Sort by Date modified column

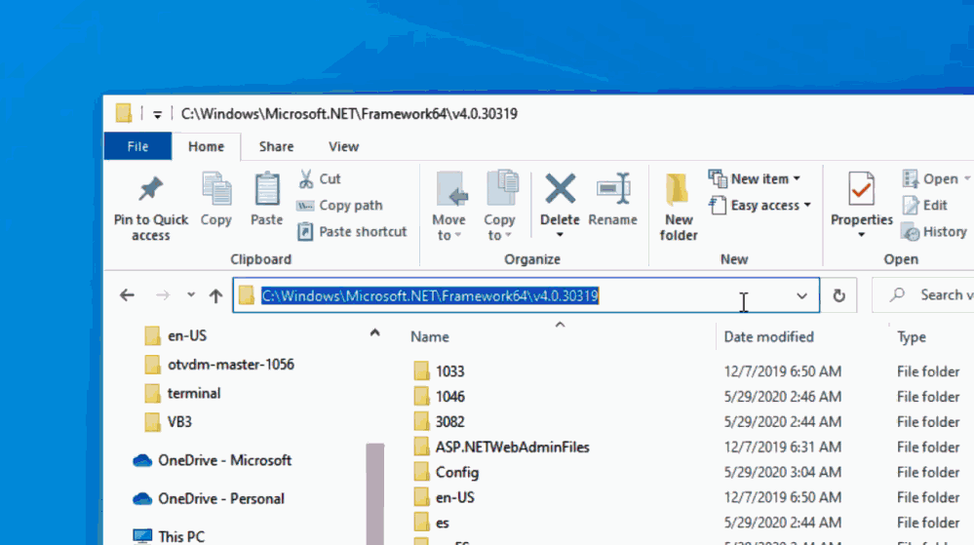(768, 336)
